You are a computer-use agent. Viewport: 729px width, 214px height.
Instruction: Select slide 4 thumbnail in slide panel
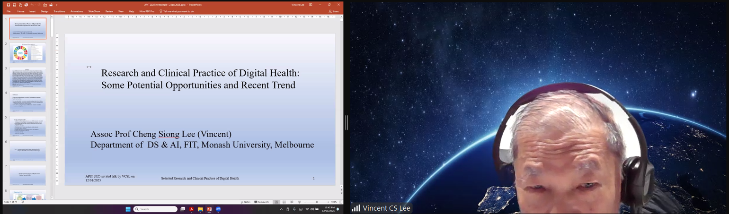(x=28, y=102)
